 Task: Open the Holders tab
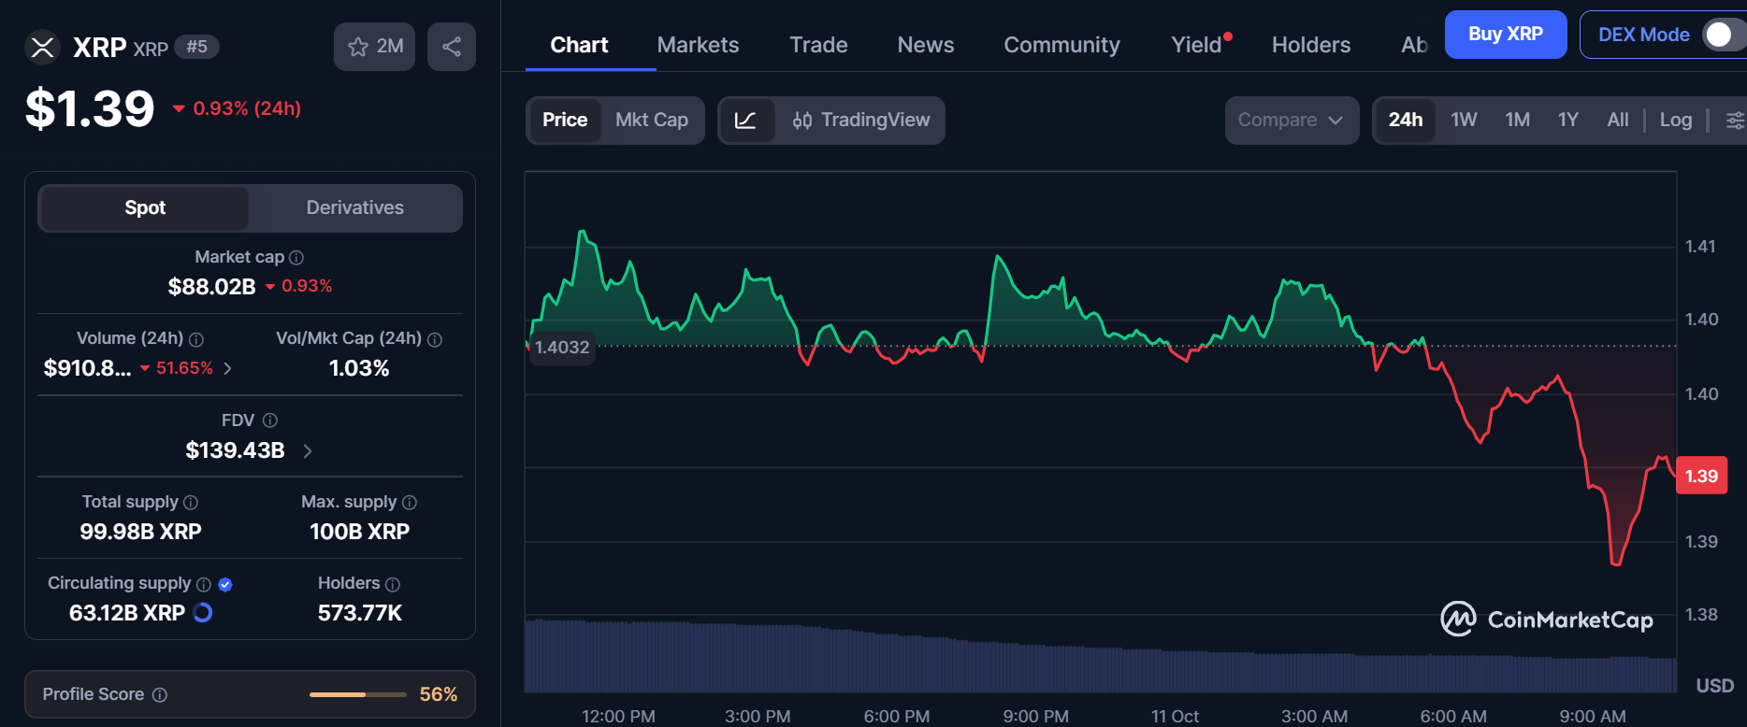(x=1311, y=45)
